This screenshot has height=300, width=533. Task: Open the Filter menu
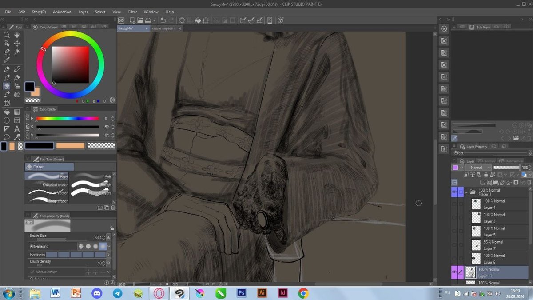coord(132,12)
